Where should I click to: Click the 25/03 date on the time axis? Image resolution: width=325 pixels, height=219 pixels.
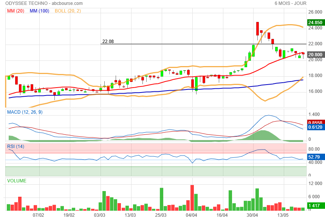(x=161, y=215)
